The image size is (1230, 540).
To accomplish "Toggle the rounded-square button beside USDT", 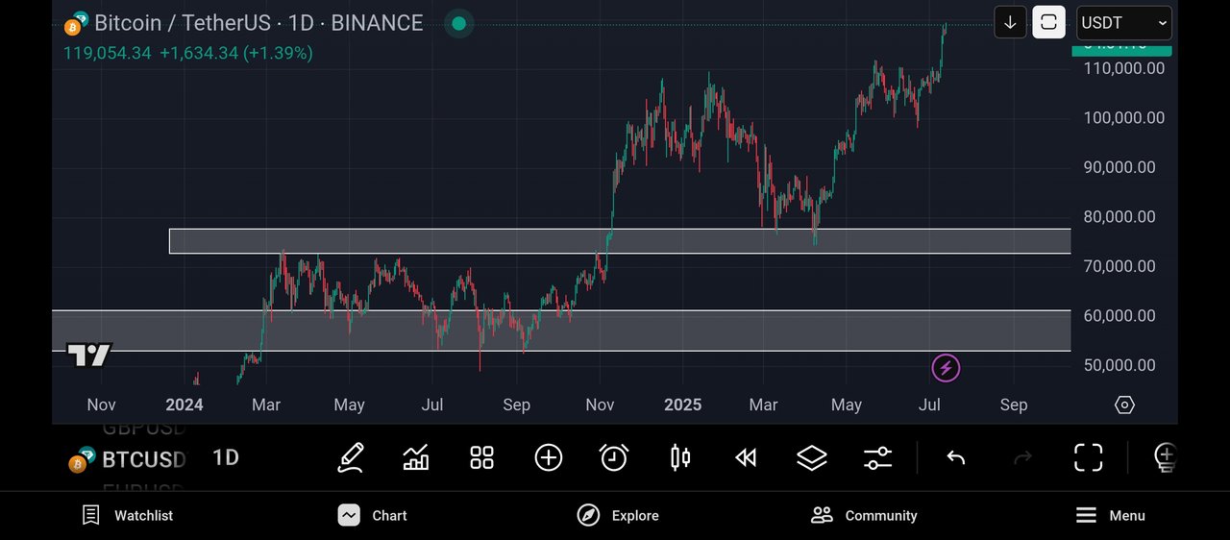I will click(x=1048, y=22).
